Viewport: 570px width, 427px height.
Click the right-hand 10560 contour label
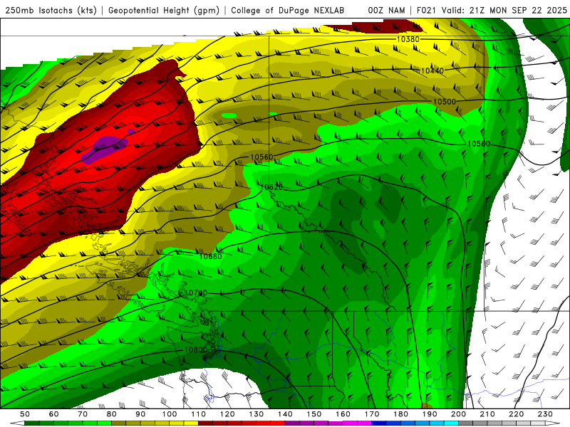click(x=478, y=144)
